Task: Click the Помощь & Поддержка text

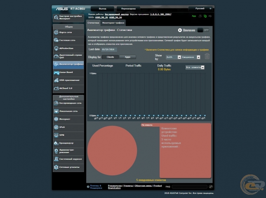Action: coord(96,186)
